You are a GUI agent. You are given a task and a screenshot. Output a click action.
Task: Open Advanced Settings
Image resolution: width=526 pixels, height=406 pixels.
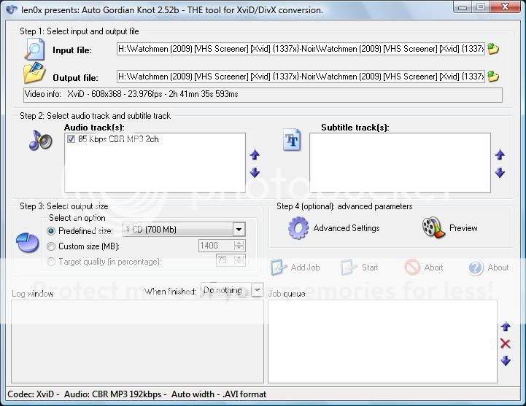tap(334, 228)
